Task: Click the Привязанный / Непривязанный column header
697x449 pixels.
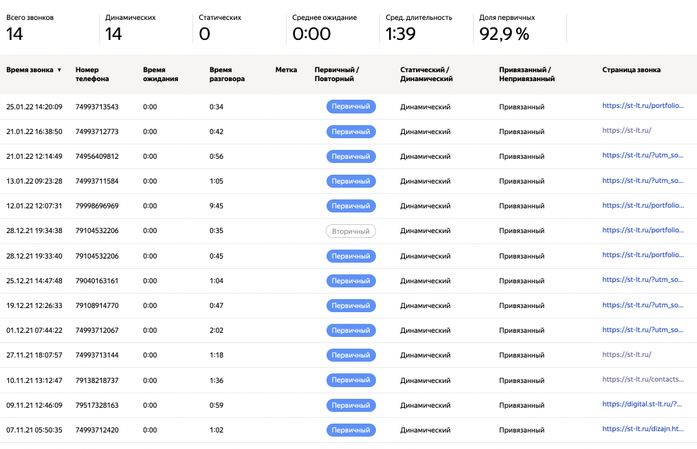Action: point(527,74)
